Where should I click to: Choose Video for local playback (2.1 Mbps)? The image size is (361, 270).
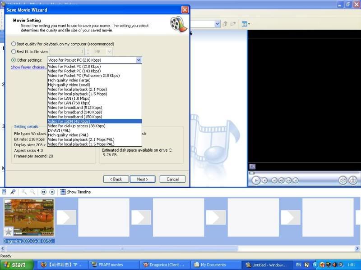pyautogui.click(x=94, y=89)
